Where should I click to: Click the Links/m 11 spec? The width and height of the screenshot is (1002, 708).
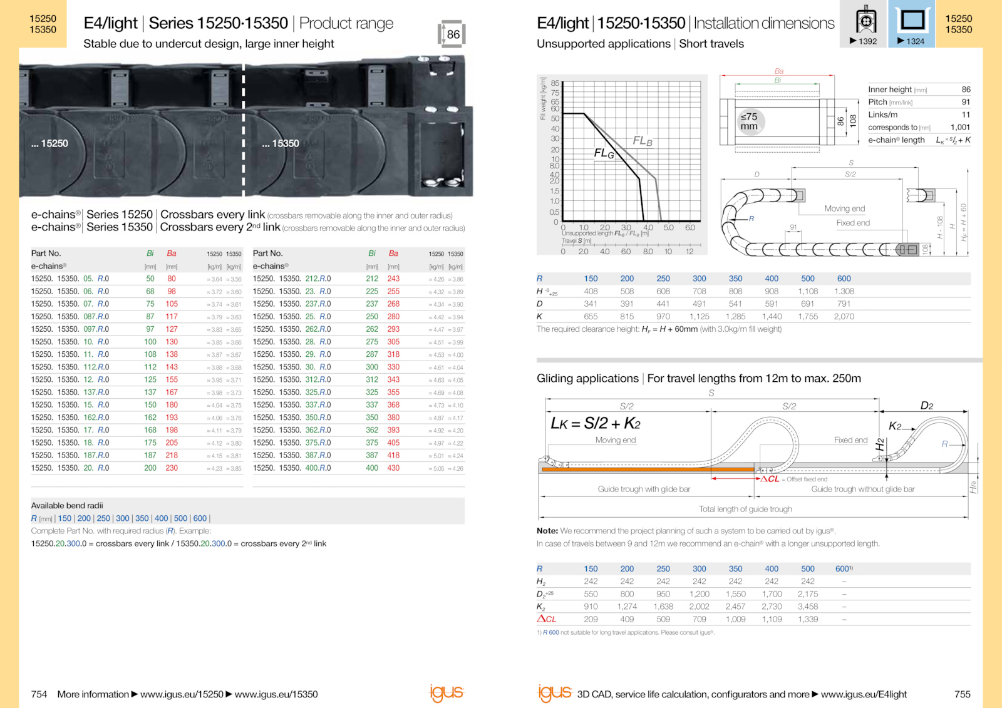click(919, 115)
